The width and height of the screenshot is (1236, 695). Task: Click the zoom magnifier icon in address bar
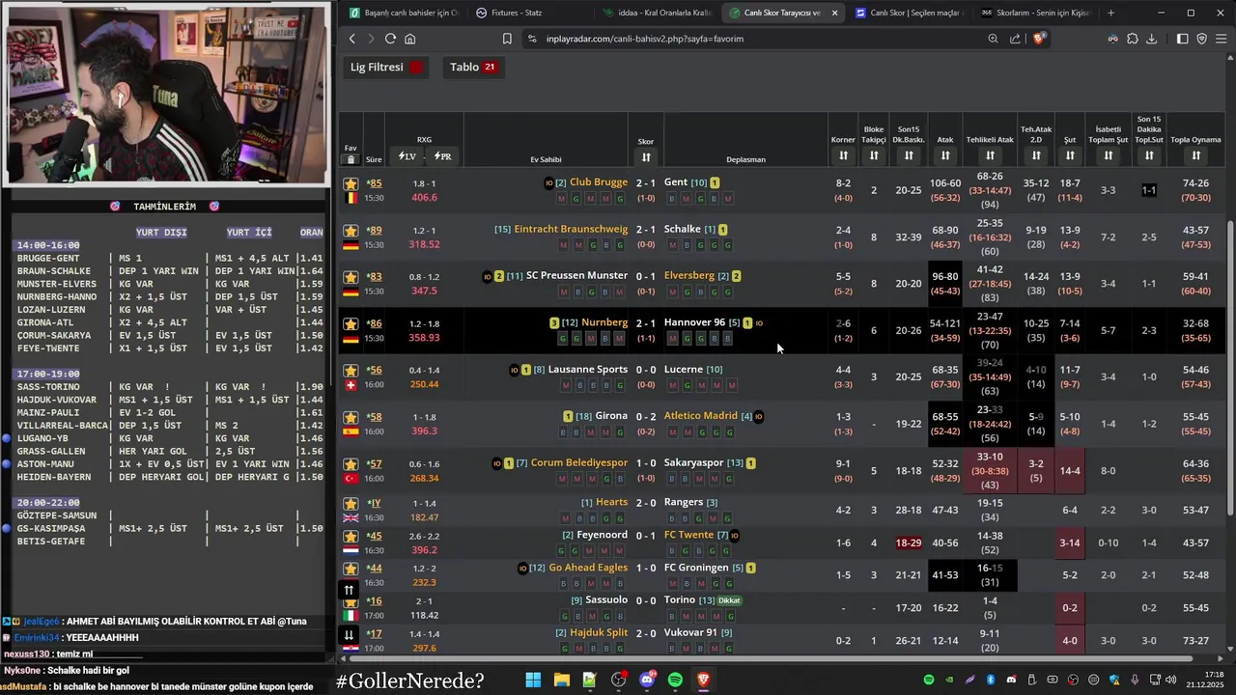coord(993,39)
